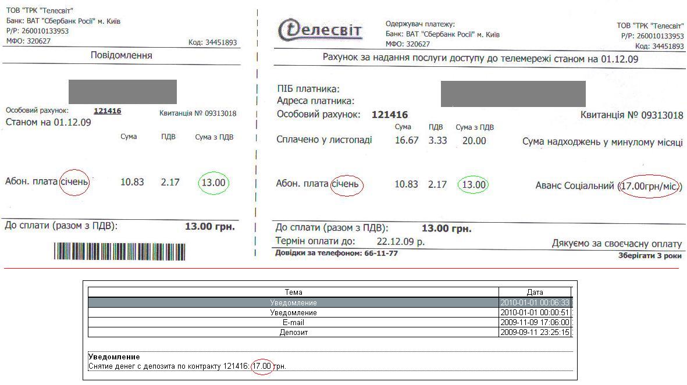The image size is (687, 385).
Task: Click the Телесвіт logo
Action: pyautogui.click(x=321, y=30)
